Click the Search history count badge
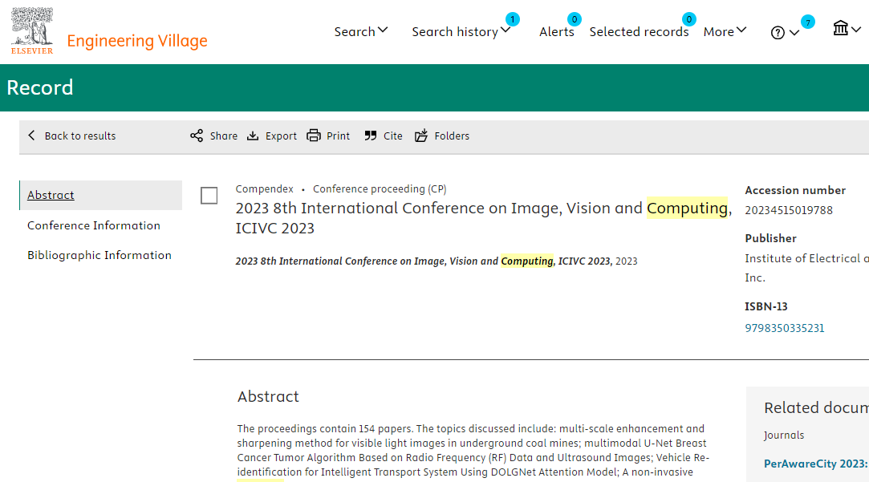The width and height of the screenshot is (869, 482). pyautogui.click(x=513, y=19)
